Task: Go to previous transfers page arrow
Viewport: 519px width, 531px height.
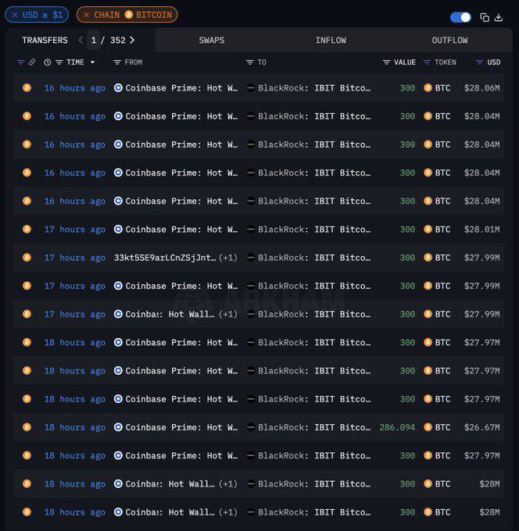Action: pos(81,40)
